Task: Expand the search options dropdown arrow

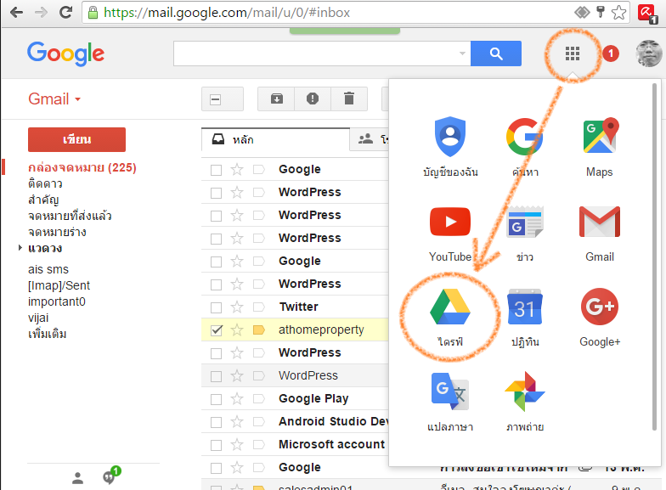Action: (x=462, y=54)
